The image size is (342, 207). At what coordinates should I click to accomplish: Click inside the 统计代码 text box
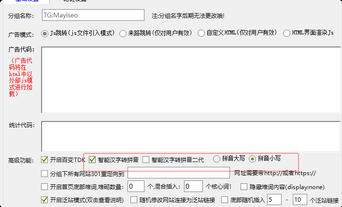(191, 136)
